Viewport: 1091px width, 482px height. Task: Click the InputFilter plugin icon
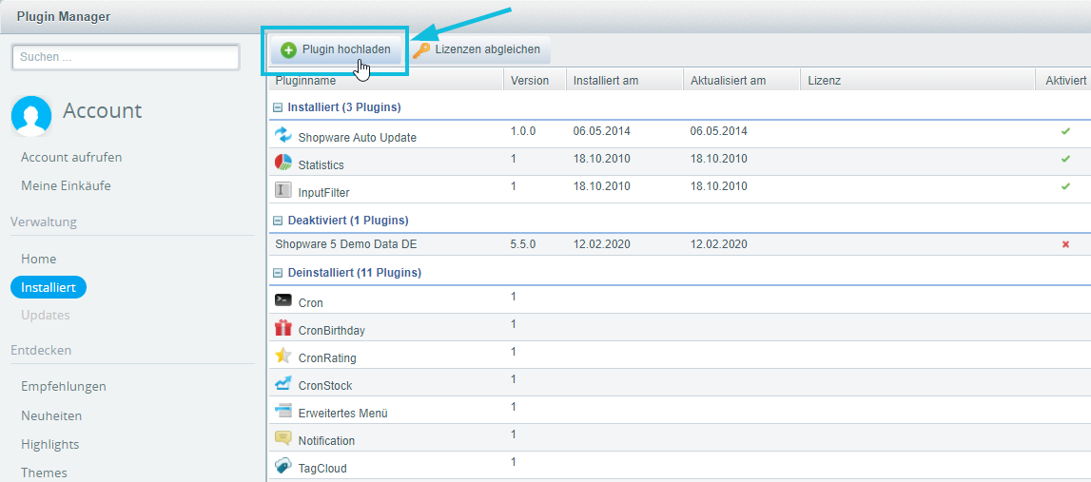283,190
